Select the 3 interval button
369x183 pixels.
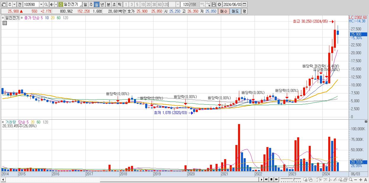[132, 4]
